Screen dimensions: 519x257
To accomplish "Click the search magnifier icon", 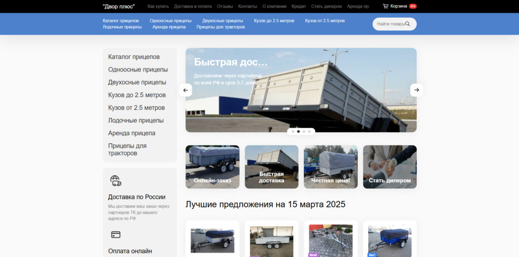I will 407,24.
